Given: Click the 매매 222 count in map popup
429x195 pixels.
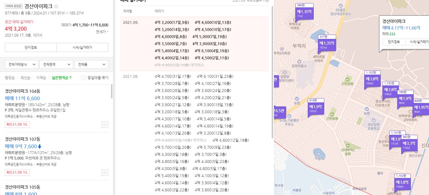Looking at the screenshot, I should coord(389,34).
